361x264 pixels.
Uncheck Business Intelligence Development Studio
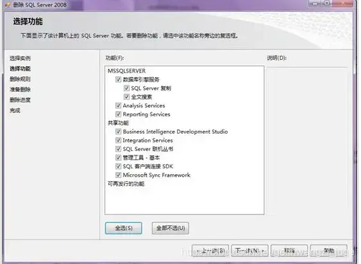118,132
